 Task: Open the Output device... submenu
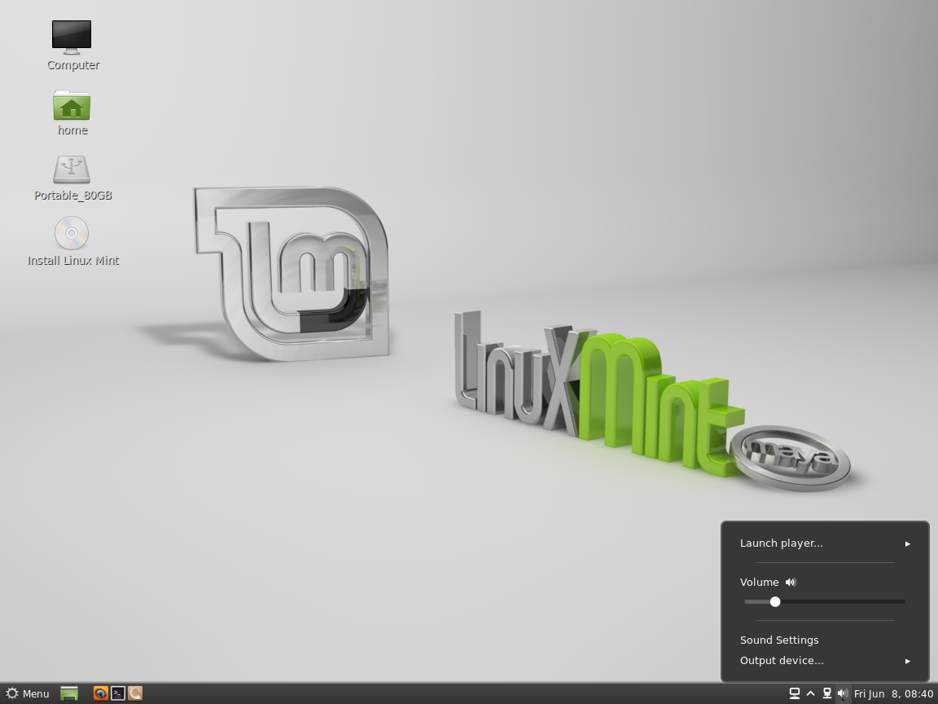tap(825, 661)
